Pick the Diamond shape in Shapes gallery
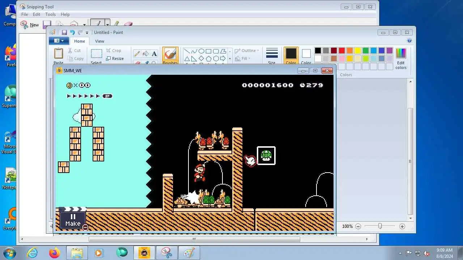Image resolution: width=463 pixels, height=260 pixels. click(201, 58)
